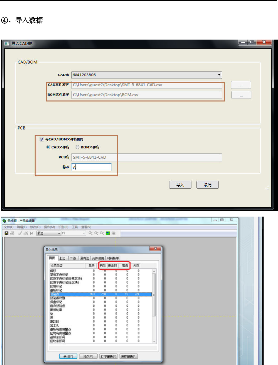Click the 保存报表(S) button
Viewport: 278px width, 365px height.
[x=129, y=356]
